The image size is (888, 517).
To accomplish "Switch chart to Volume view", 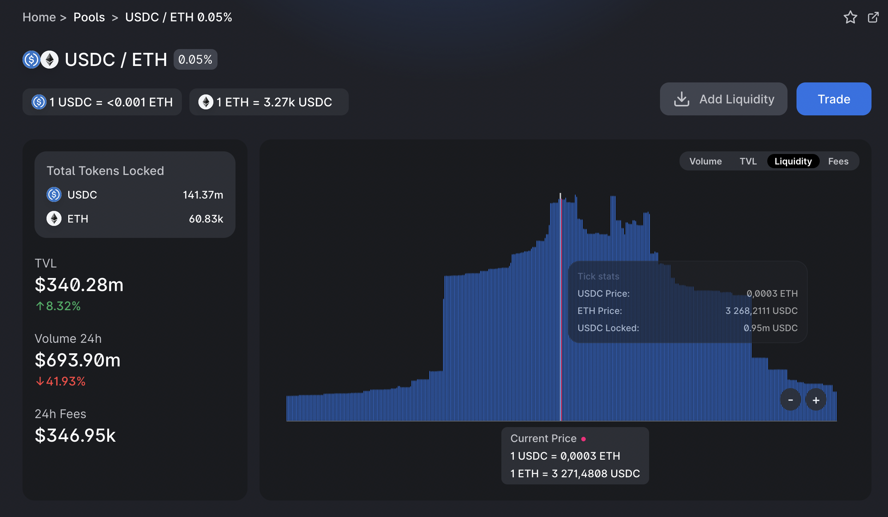I will tap(705, 161).
